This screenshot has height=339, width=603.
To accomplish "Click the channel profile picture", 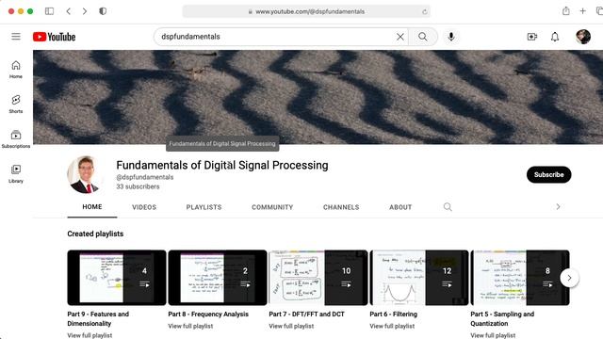I will point(86,174).
